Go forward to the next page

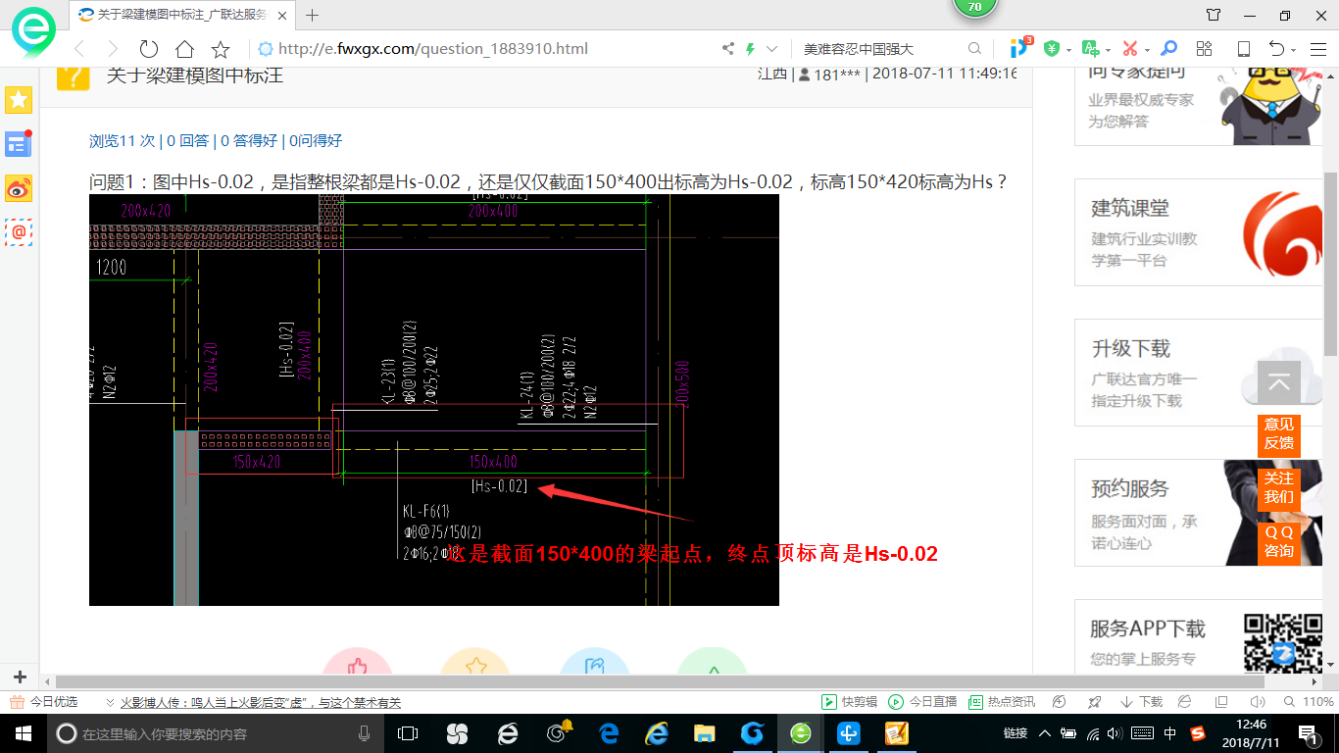113,49
